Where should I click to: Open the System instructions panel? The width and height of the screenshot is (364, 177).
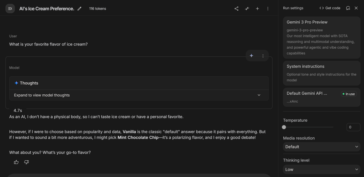point(322,73)
